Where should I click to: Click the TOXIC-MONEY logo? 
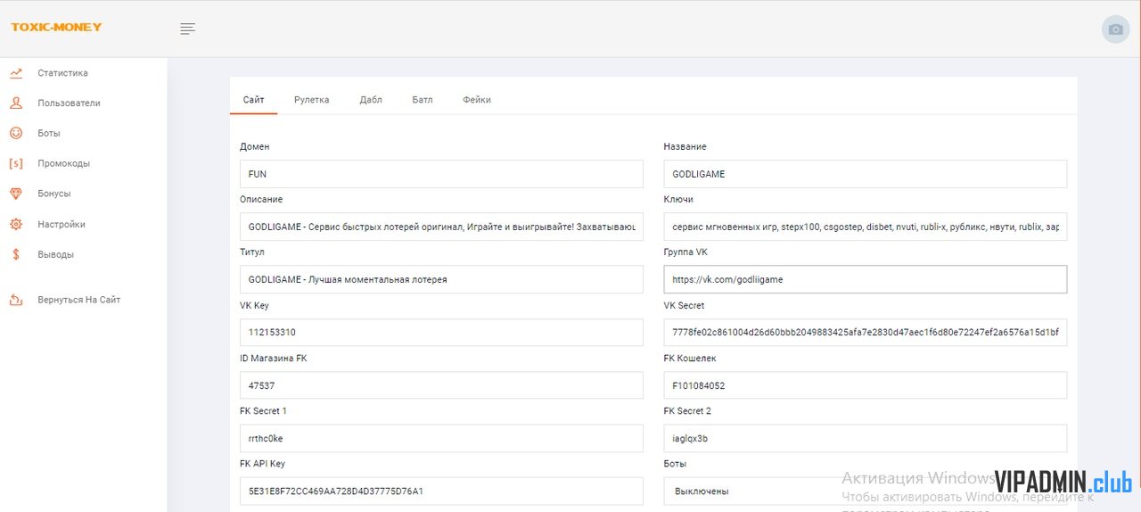coord(56,27)
